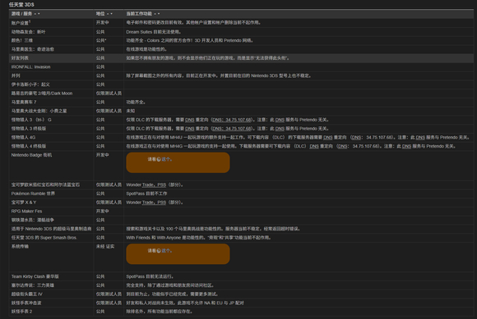477x319 pixels.
Task: Click 未知 description cell
Action: pos(131,111)
